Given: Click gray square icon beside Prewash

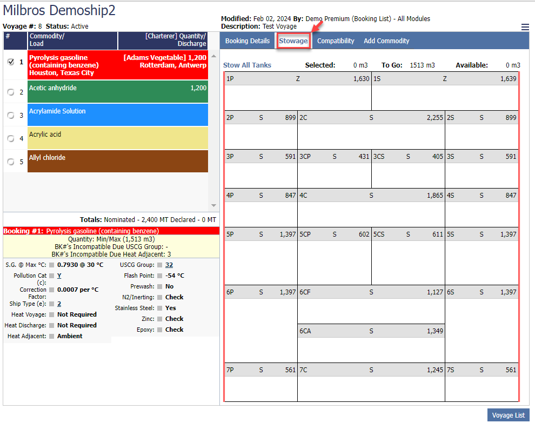Looking at the screenshot, I should click(x=159, y=286).
